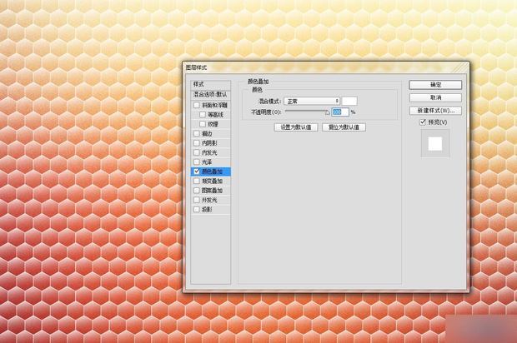This screenshot has height=343, width=517.
Task: Open 混合选项:默认 (Blending Options) section
Action: point(210,95)
